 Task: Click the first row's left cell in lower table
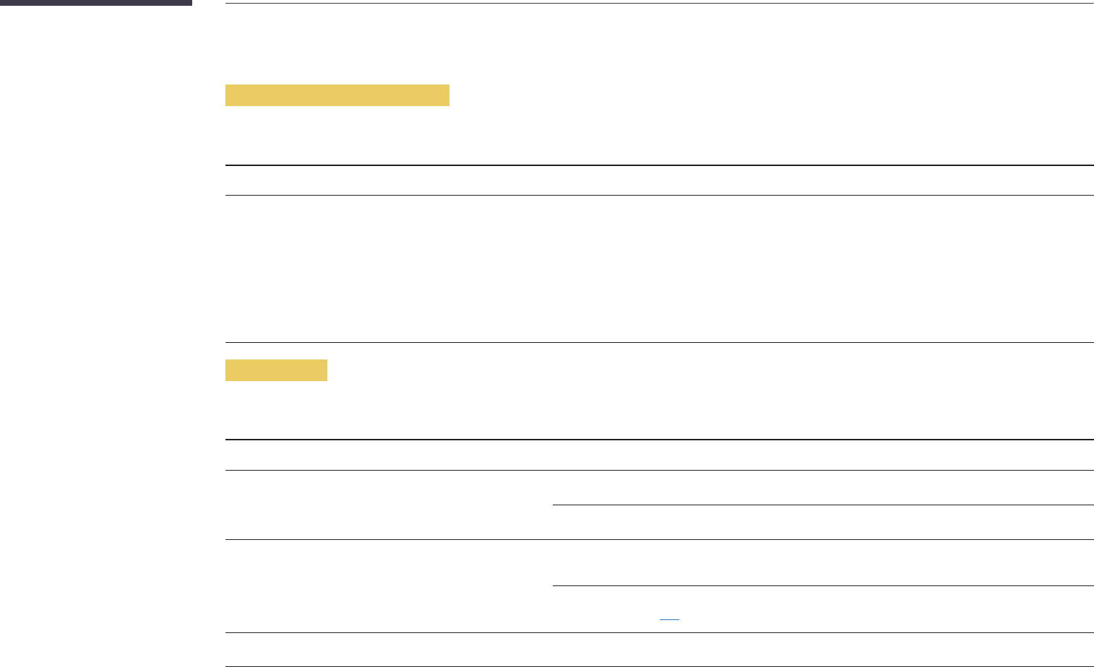pyautogui.click(x=389, y=505)
